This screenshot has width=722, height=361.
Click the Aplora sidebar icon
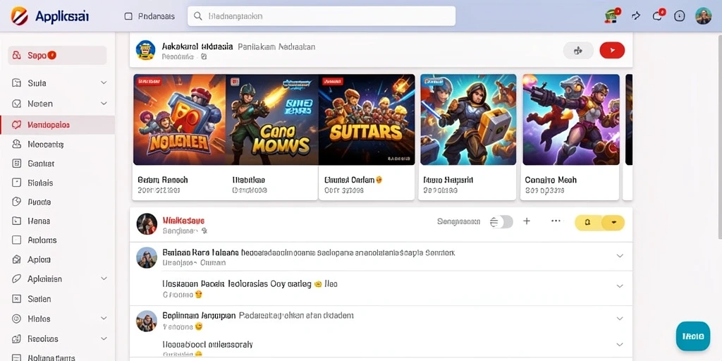coord(17,259)
